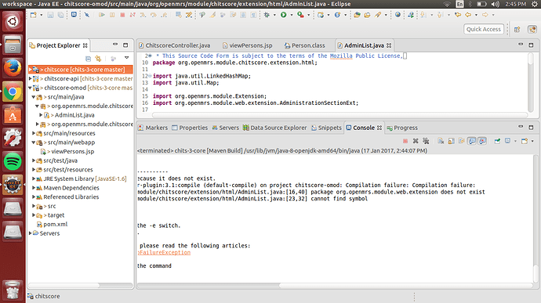
Task: Expand the folded license comment marker
Action: (x=150, y=56)
